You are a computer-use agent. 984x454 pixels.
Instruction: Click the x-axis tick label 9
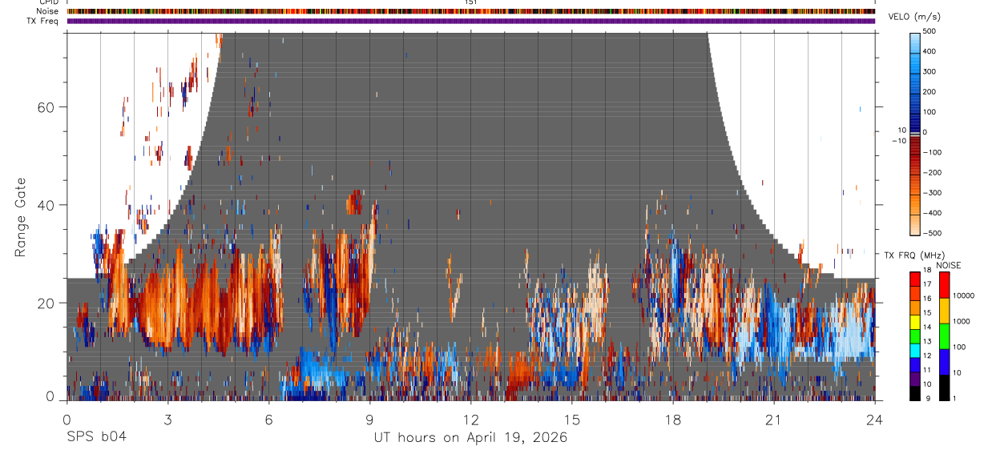(369, 419)
